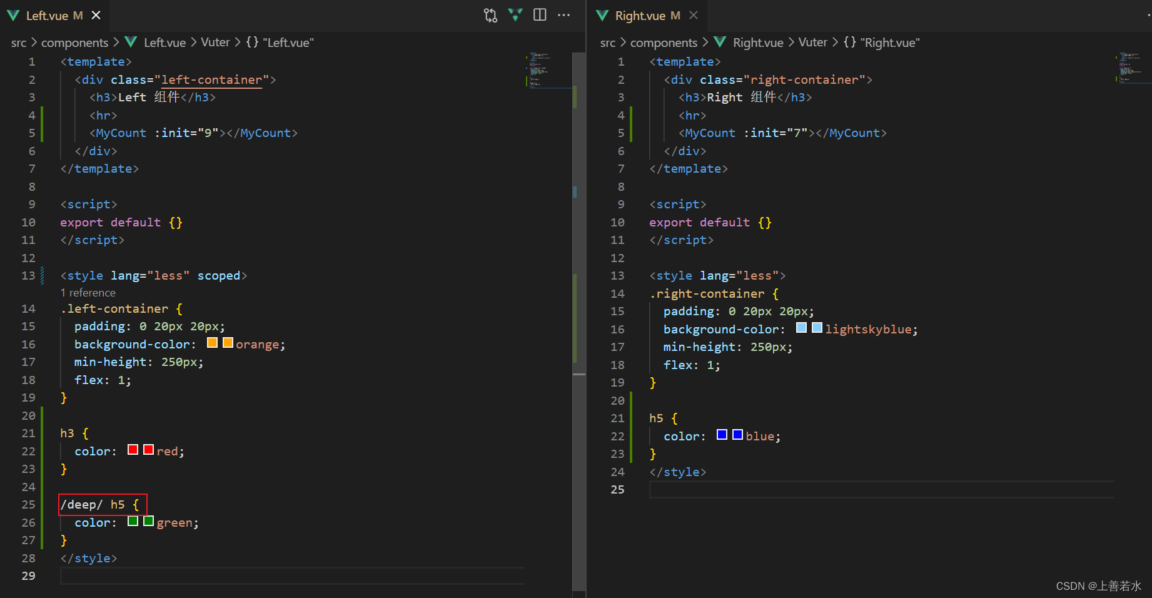Screen dimensions: 1152x598
Task: Switch to the Right.vue tab
Action: tap(647, 15)
